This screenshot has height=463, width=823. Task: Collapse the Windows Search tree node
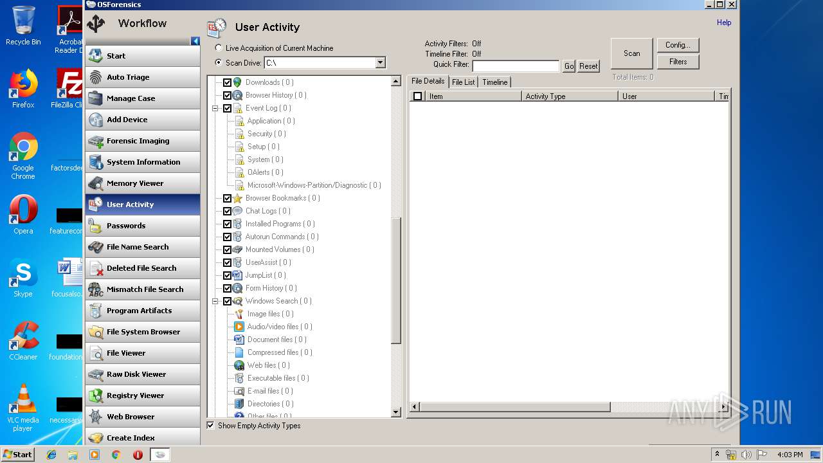click(215, 301)
